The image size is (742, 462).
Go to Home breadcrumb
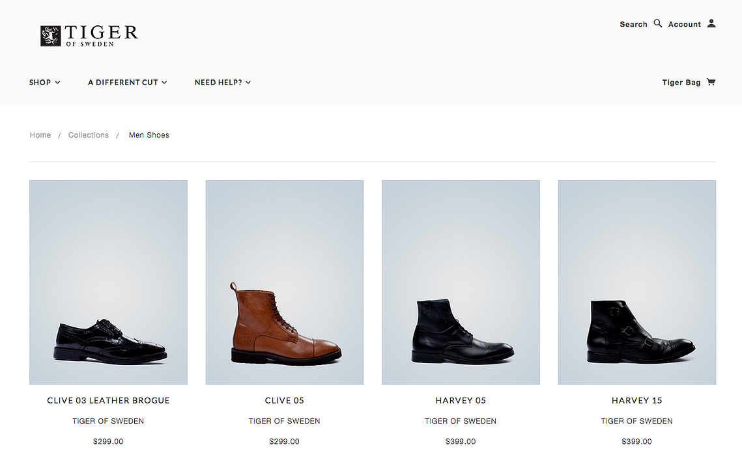coord(40,135)
